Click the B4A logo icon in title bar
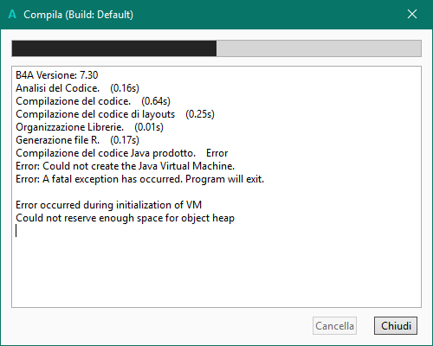Screen dimensions: 433x346 coord(12,14)
